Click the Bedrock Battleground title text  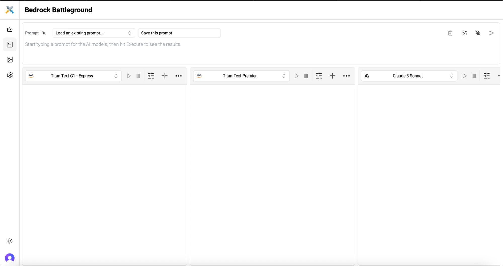pos(58,10)
